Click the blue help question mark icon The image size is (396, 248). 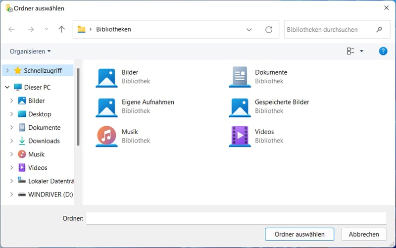pyautogui.click(x=383, y=51)
